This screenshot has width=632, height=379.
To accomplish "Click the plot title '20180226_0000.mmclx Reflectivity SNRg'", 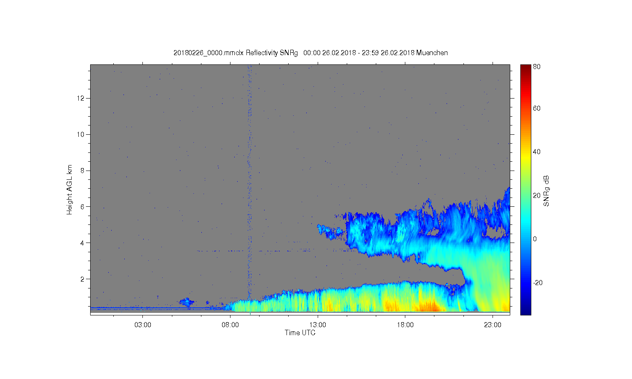I will 236,53.
